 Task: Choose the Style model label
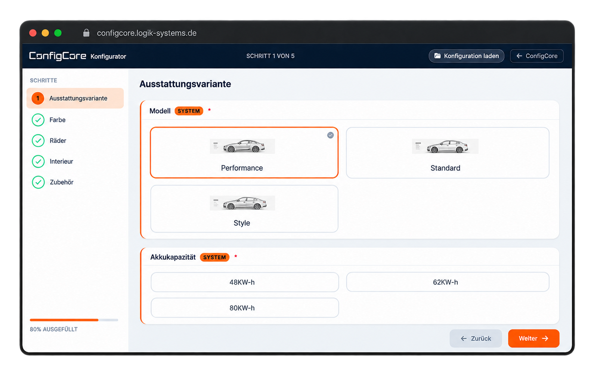click(242, 223)
